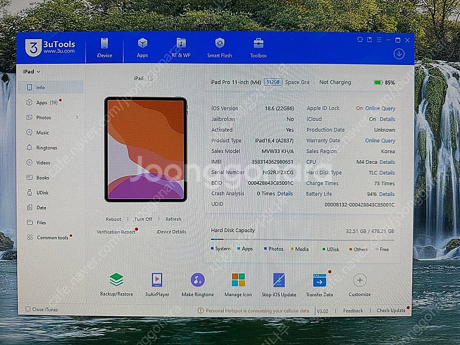The image size is (460, 345).
Task: Open the Backup/Restore tool
Action: point(117,284)
